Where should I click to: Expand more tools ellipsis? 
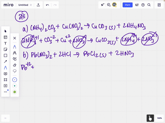(5, 92)
